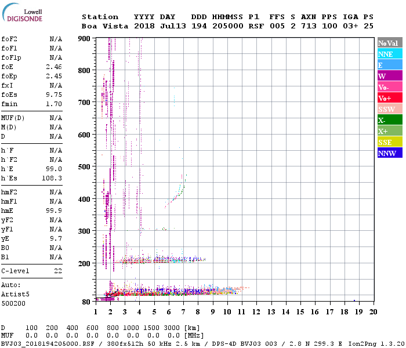
Task: Click the yE value 9.7
Action: (56, 239)
